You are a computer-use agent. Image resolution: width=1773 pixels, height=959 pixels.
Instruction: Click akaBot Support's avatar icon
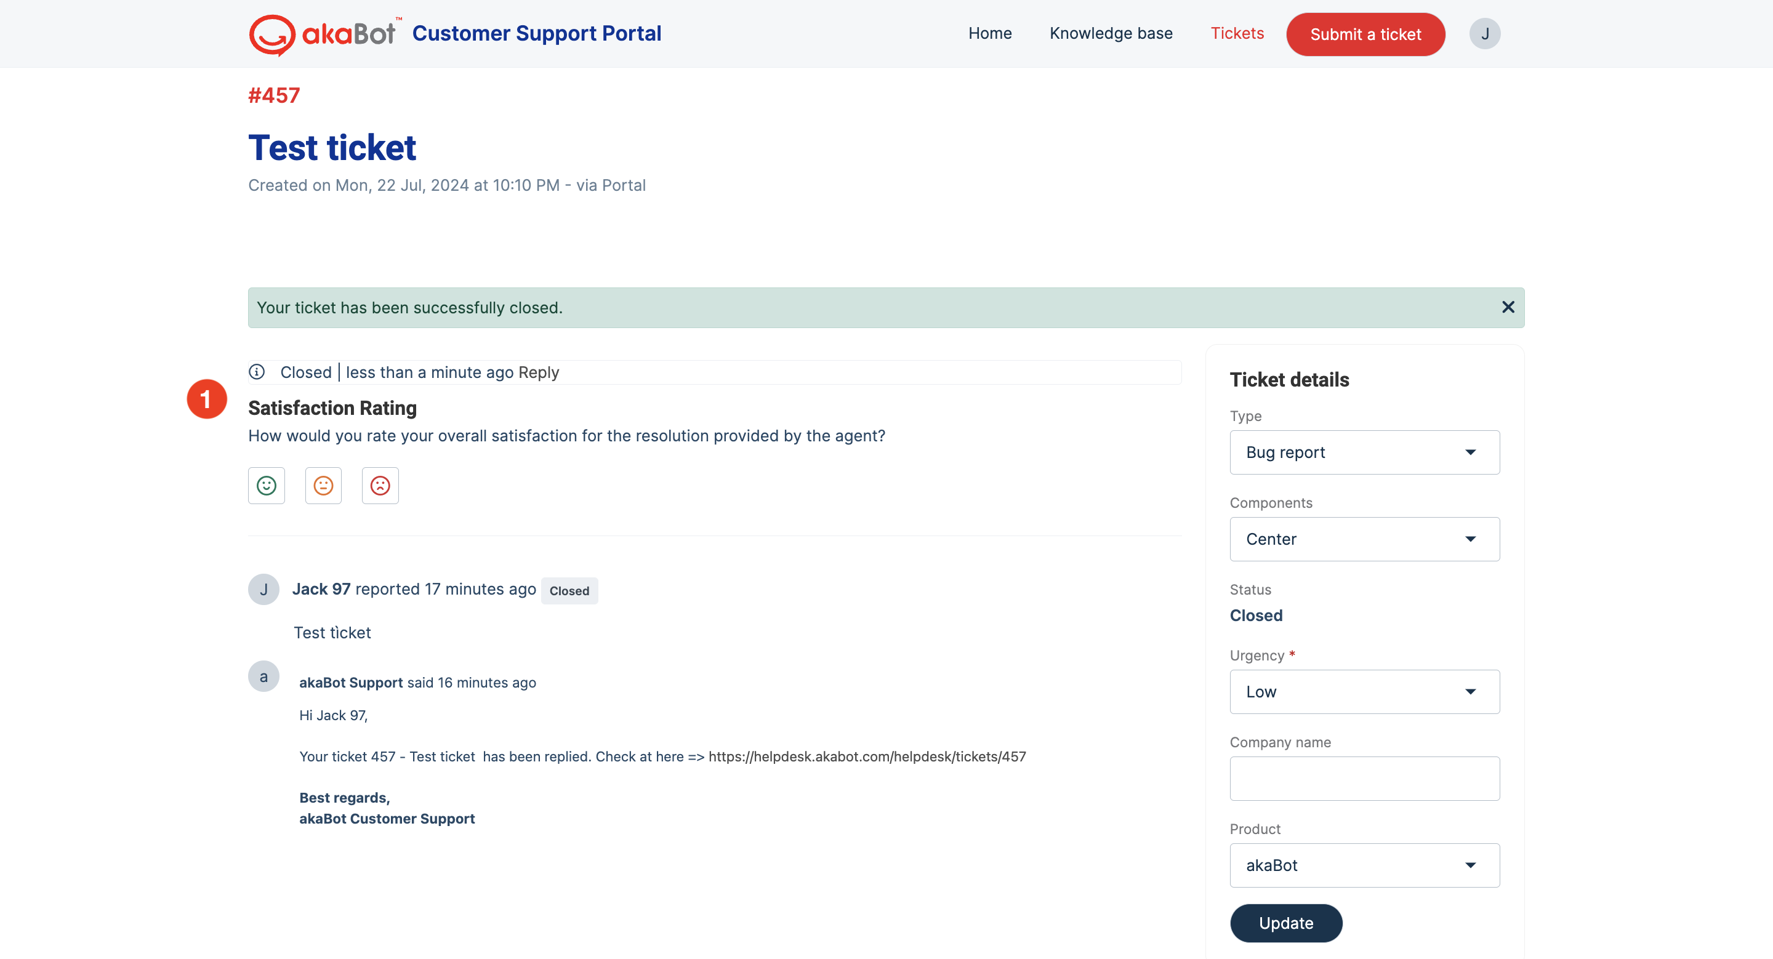(x=263, y=676)
